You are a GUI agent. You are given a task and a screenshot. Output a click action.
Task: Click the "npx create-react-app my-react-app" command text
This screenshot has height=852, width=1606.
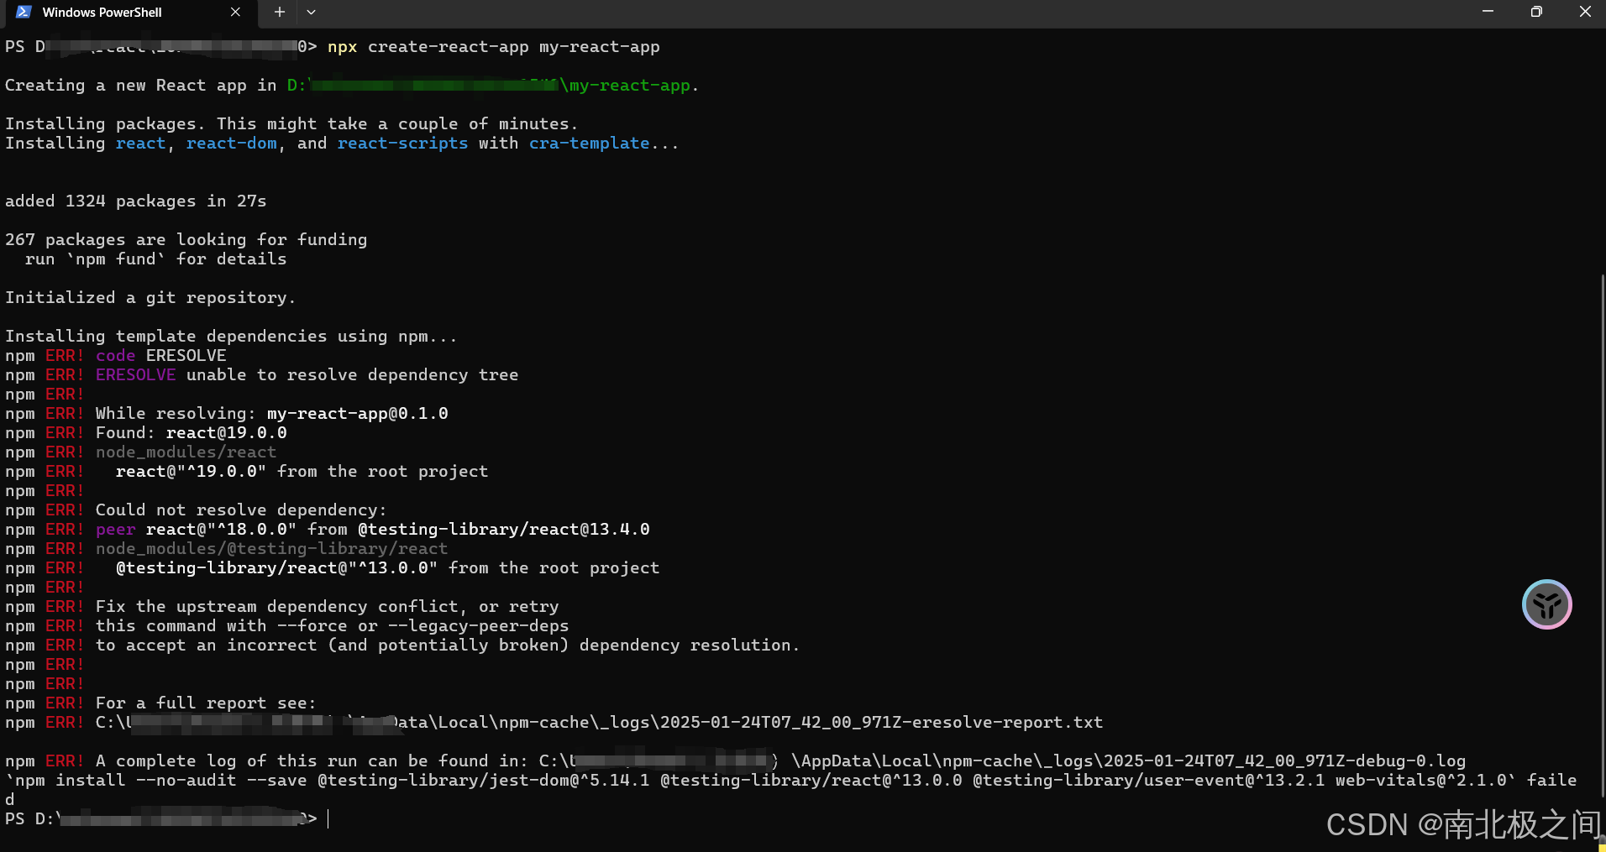[493, 47]
